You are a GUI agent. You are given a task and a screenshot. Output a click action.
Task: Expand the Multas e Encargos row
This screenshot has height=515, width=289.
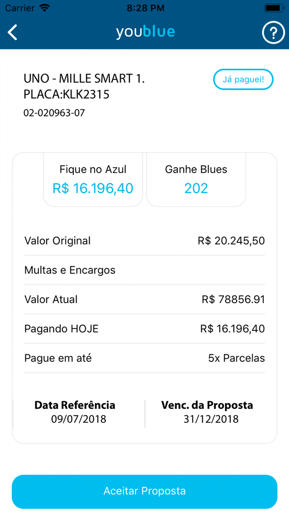pyautogui.click(x=144, y=270)
